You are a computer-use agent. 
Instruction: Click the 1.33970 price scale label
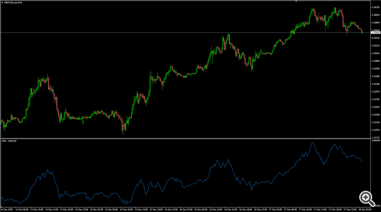tap(375, 92)
